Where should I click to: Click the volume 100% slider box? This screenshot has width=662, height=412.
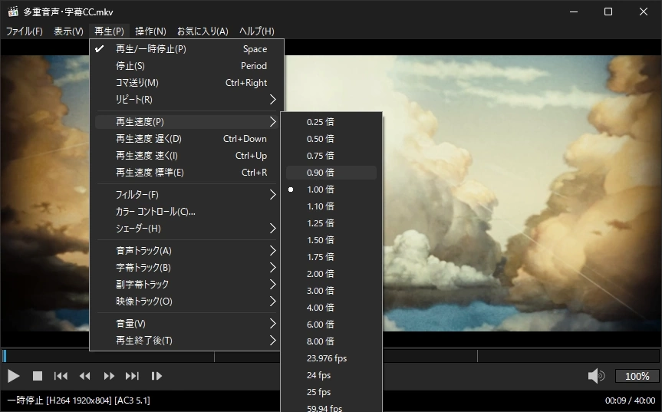pos(637,376)
